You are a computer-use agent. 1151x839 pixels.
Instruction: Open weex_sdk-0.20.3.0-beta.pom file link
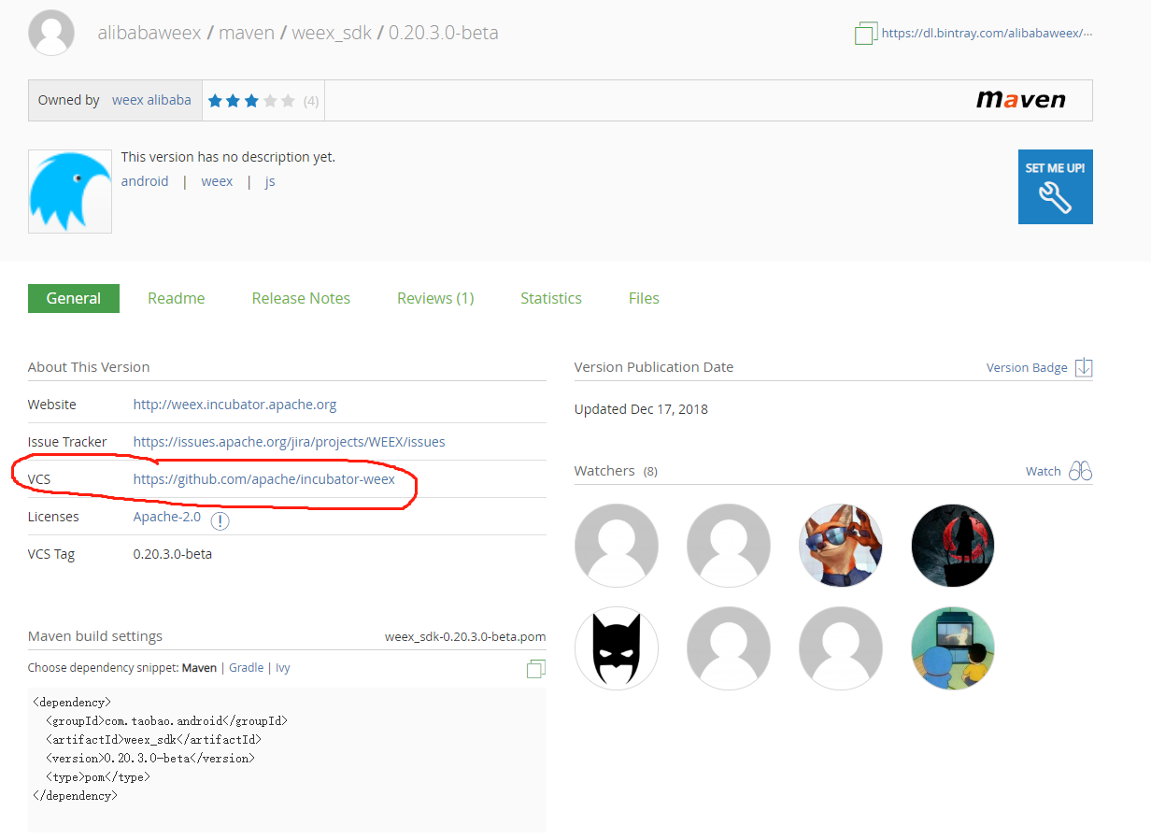465,636
